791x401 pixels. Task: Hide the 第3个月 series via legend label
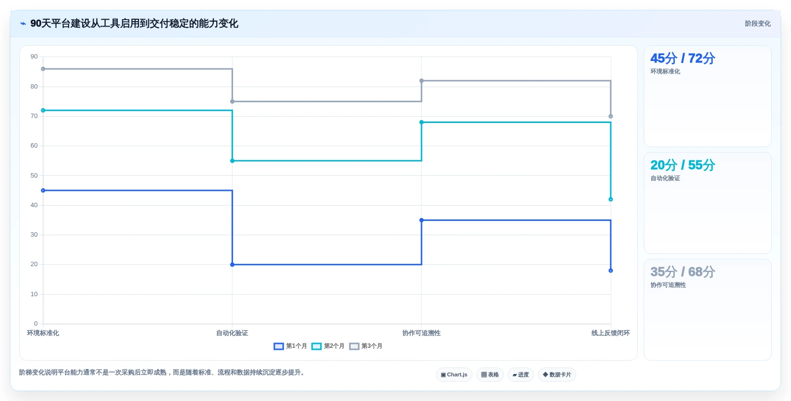tap(372, 346)
